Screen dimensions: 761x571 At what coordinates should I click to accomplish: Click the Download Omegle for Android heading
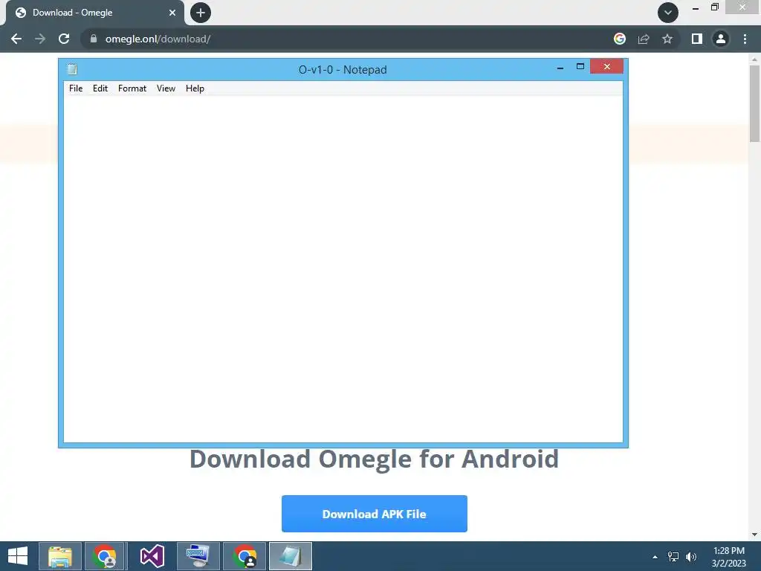pyautogui.click(x=375, y=459)
